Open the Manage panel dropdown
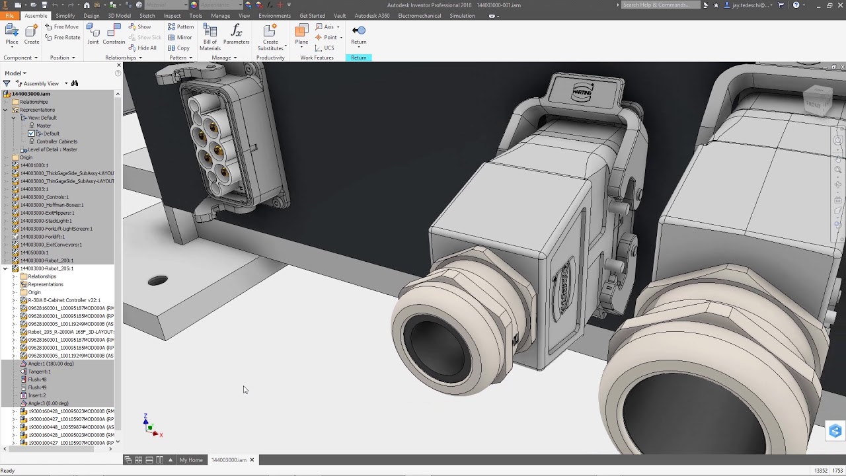846x476 pixels. coord(224,58)
